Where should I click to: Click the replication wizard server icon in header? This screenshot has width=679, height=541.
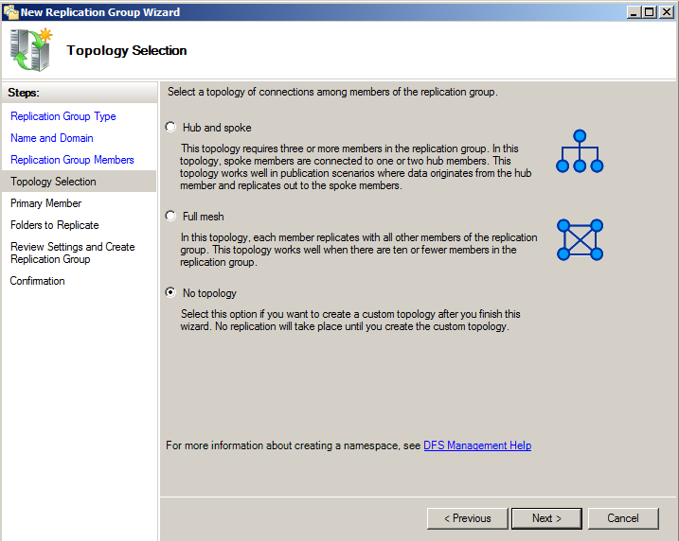[x=30, y=50]
